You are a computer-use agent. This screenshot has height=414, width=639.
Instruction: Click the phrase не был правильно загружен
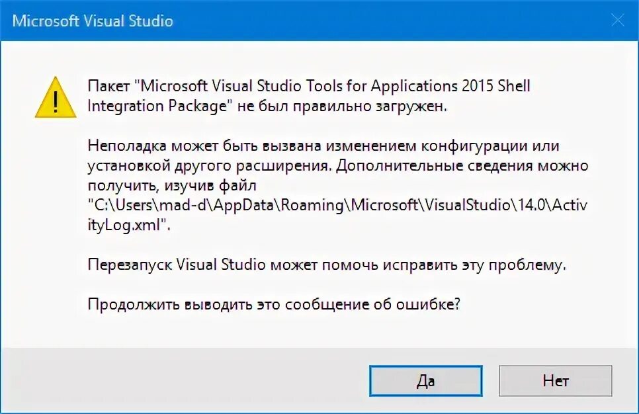pyautogui.click(x=342, y=106)
